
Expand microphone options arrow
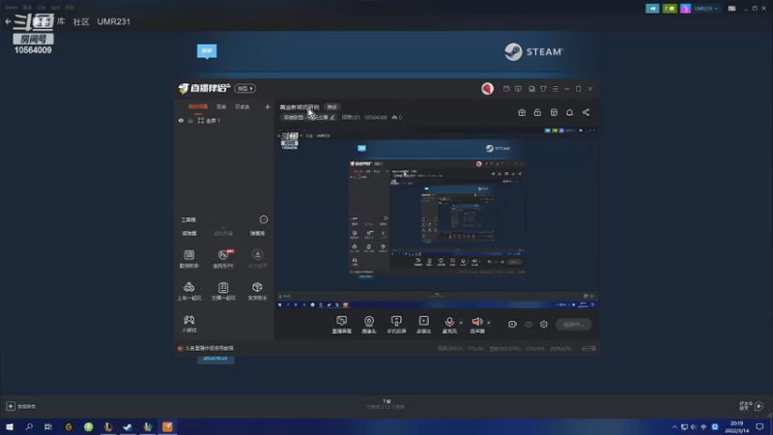coord(461,323)
